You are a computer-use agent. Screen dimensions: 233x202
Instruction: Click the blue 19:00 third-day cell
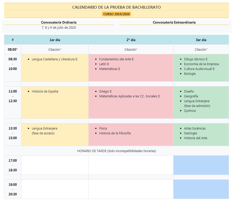201,189
